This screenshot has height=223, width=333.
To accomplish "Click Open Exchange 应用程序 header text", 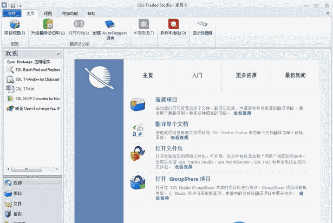I will coord(29,62).
